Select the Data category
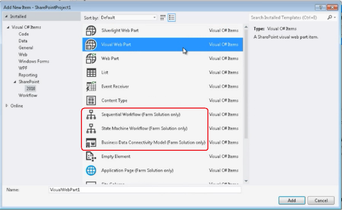The image size is (342, 210). [x=23, y=41]
